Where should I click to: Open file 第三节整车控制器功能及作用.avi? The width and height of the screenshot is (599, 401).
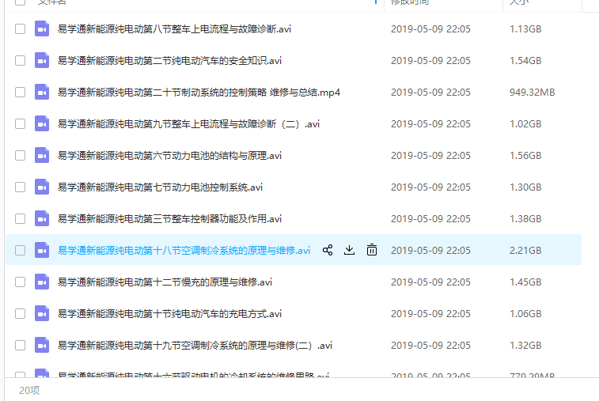169,219
